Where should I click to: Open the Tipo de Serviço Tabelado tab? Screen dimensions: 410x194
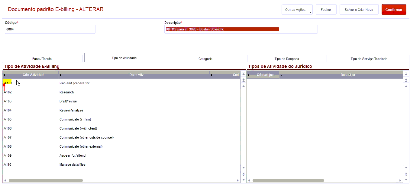click(x=369, y=59)
